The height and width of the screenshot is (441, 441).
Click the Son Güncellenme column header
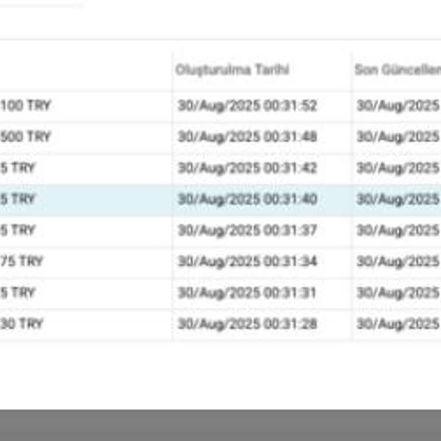click(x=398, y=69)
